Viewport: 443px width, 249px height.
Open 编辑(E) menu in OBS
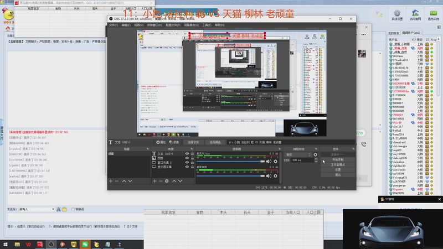(x=126, y=25)
